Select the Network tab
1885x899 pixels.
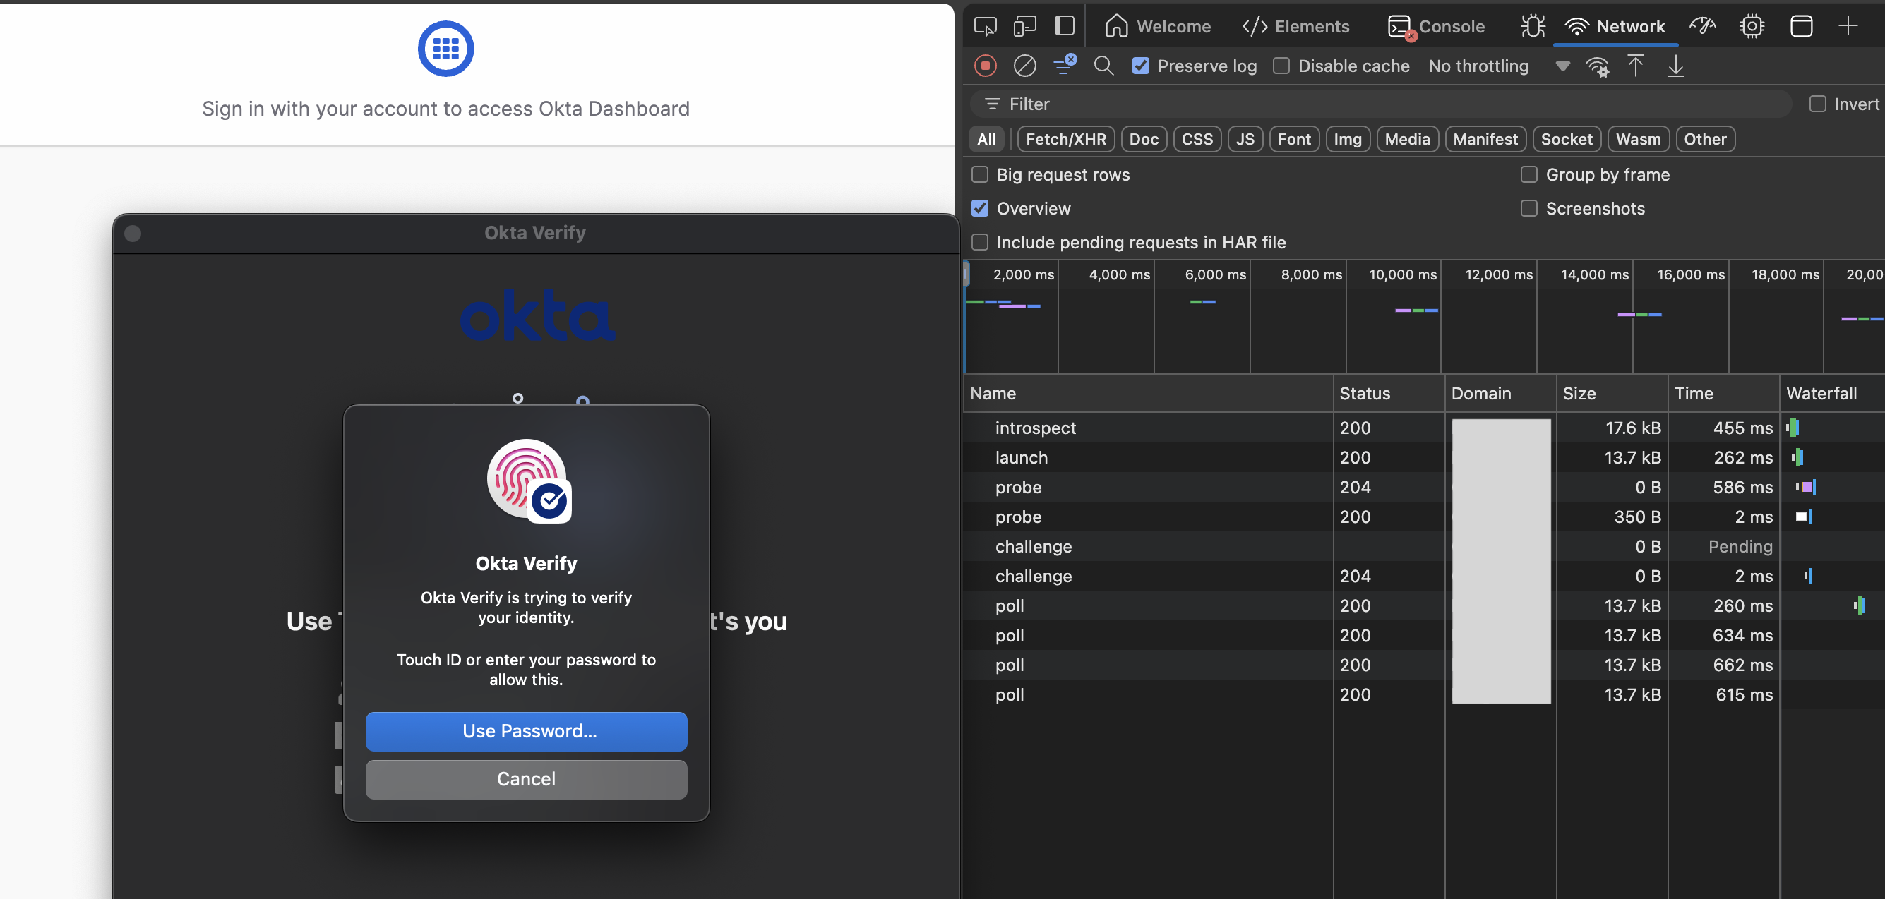coord(1615,26)
